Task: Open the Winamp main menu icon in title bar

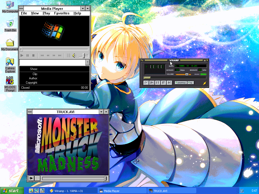Action: [142, 60]
